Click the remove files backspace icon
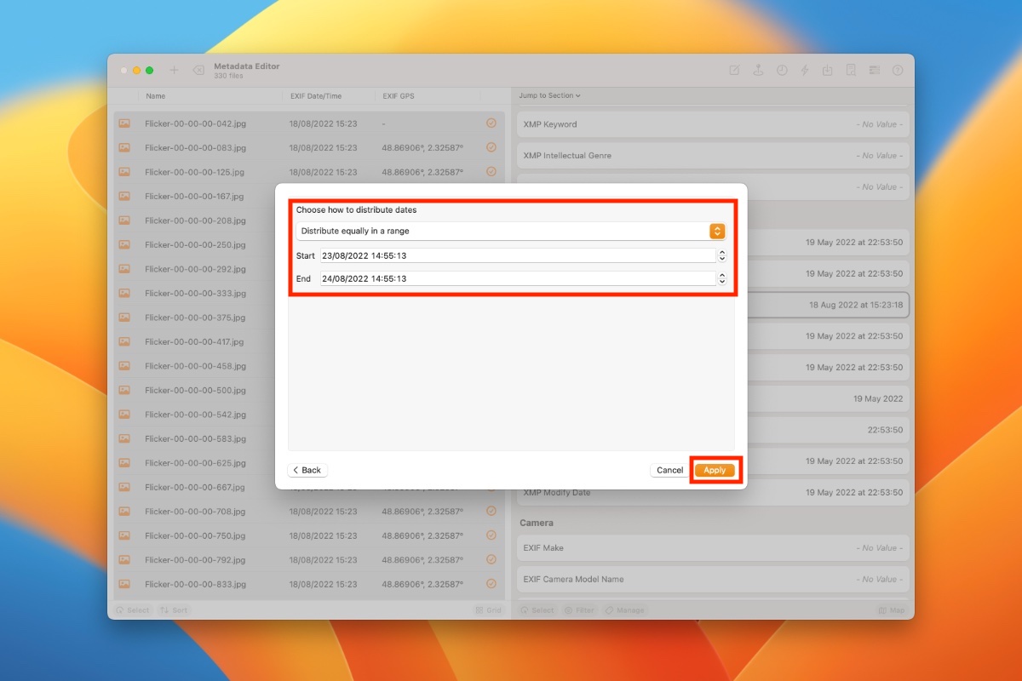This screenshot has height=681, width=1022. 198,70
